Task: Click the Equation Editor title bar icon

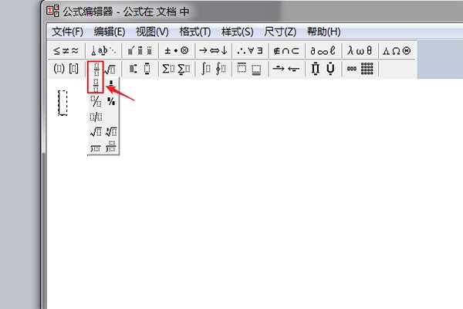Action: click(x=52, y=11)
